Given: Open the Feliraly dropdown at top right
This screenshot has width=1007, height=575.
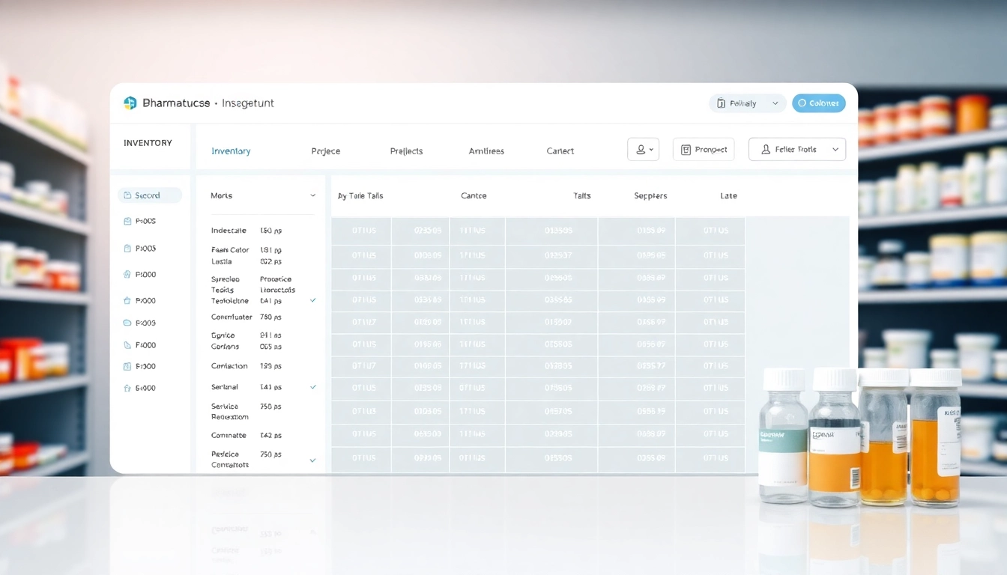Looking at the screenshot, I should [775, 103].
